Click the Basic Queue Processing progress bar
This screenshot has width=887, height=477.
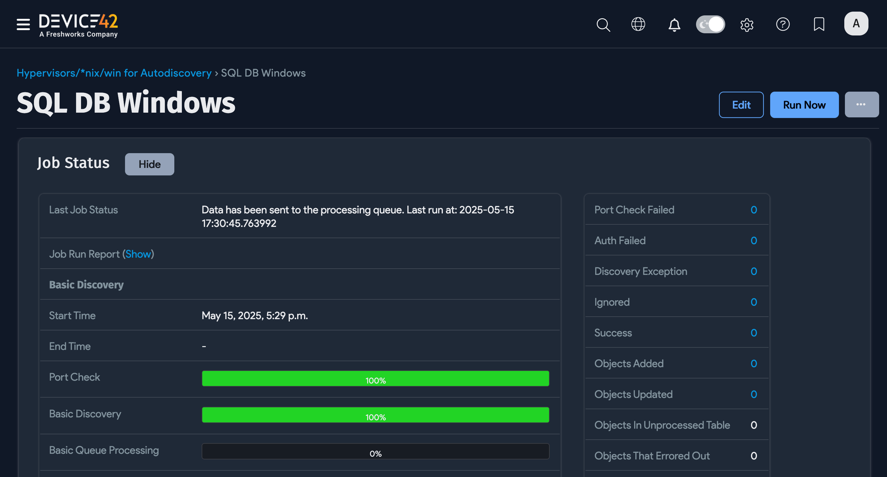click(375, 452)
